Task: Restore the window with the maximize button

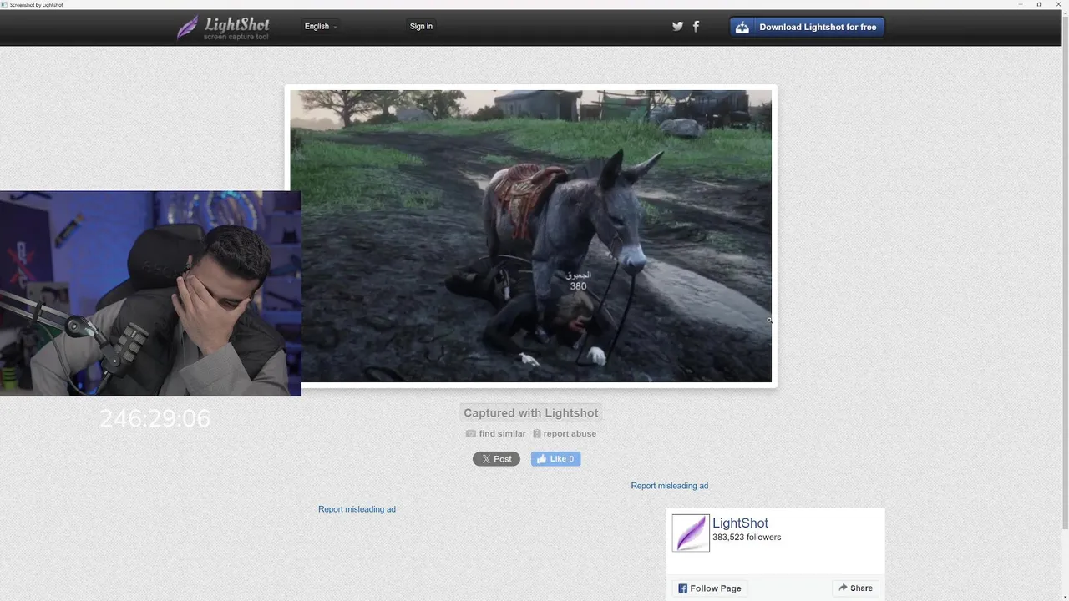Action: click(1039, 4)
